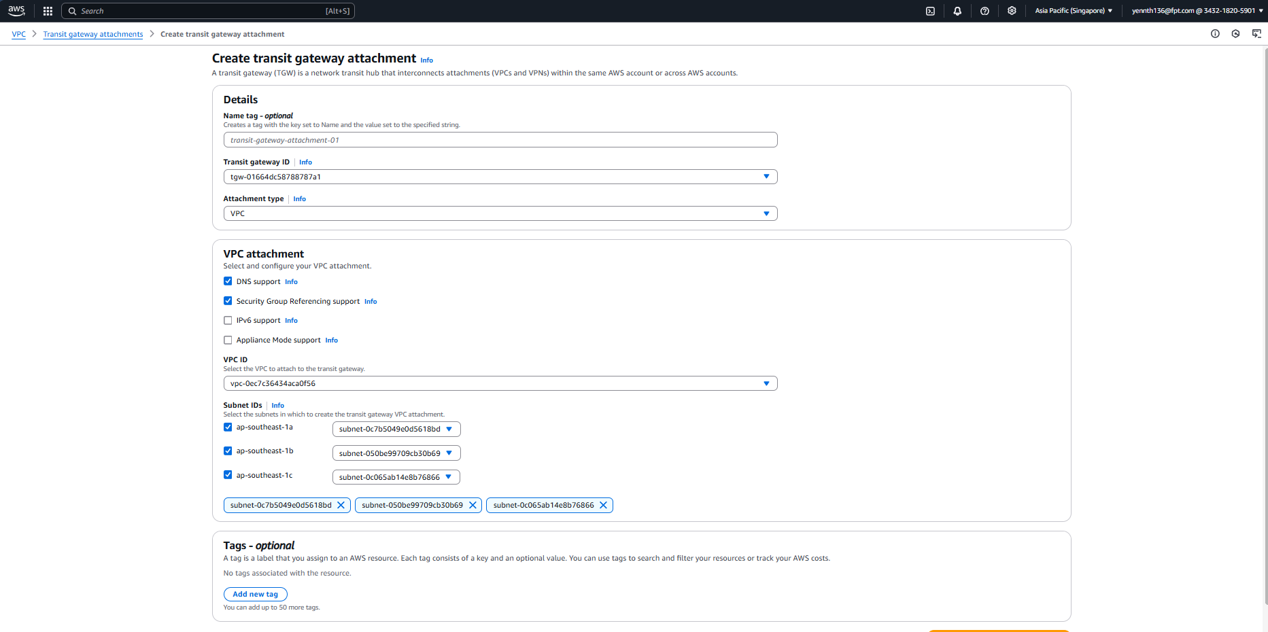
Task: Open the settings gear icon
Action: click(1012, 11)
